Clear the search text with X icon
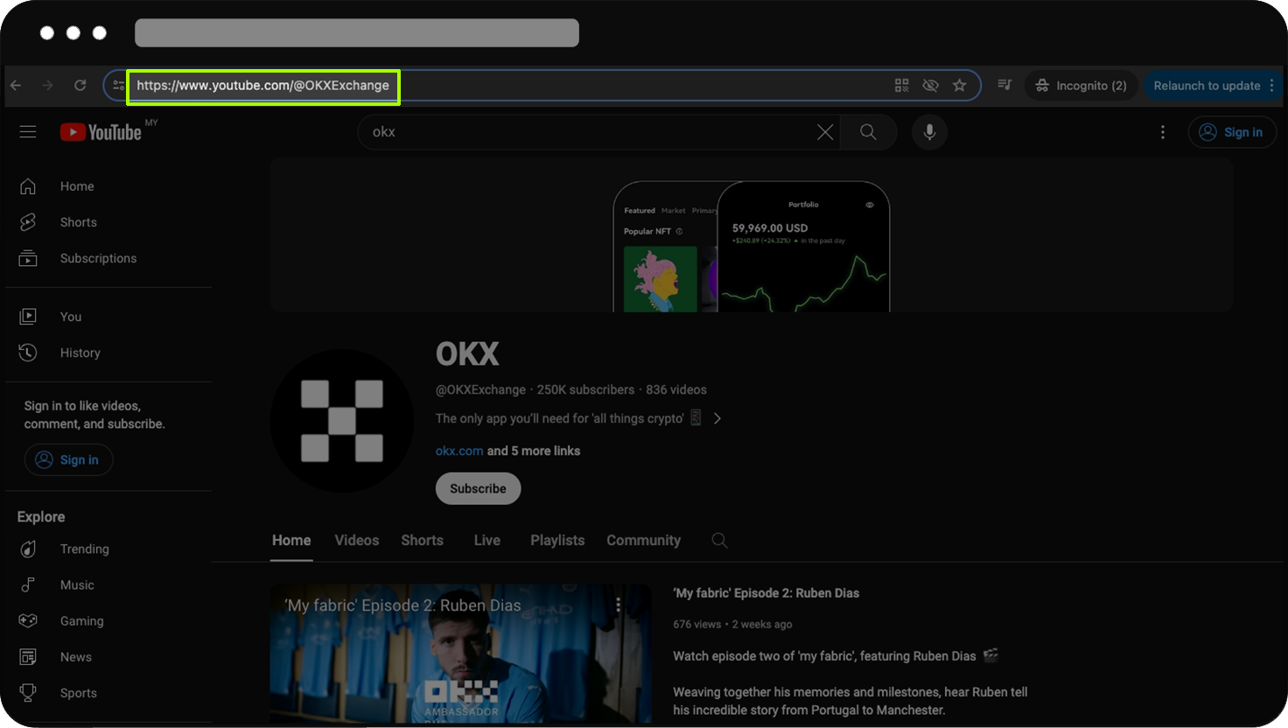Viewport: 1288px width, 728px height. [824, 132]
